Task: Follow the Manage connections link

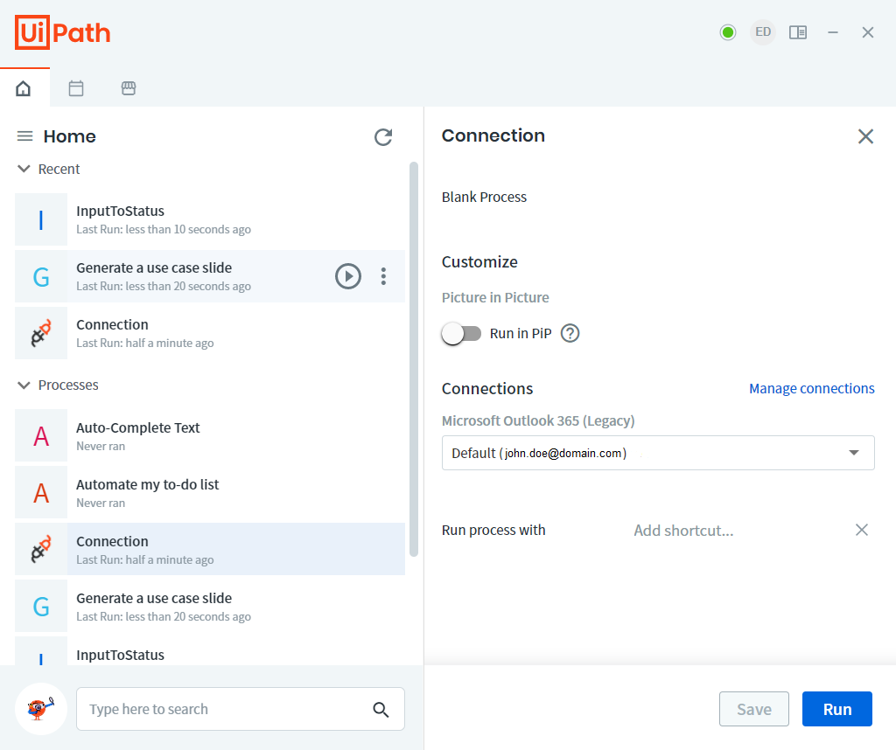Action: coord(811,389)
